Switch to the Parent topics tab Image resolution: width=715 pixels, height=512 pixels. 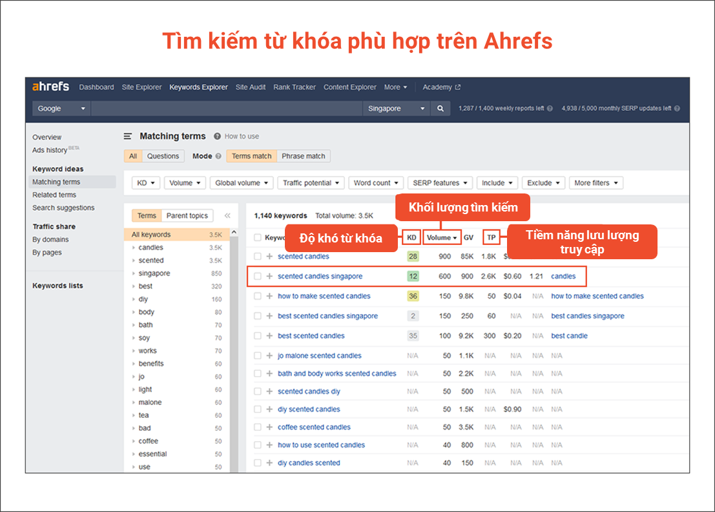click(187, 216)
